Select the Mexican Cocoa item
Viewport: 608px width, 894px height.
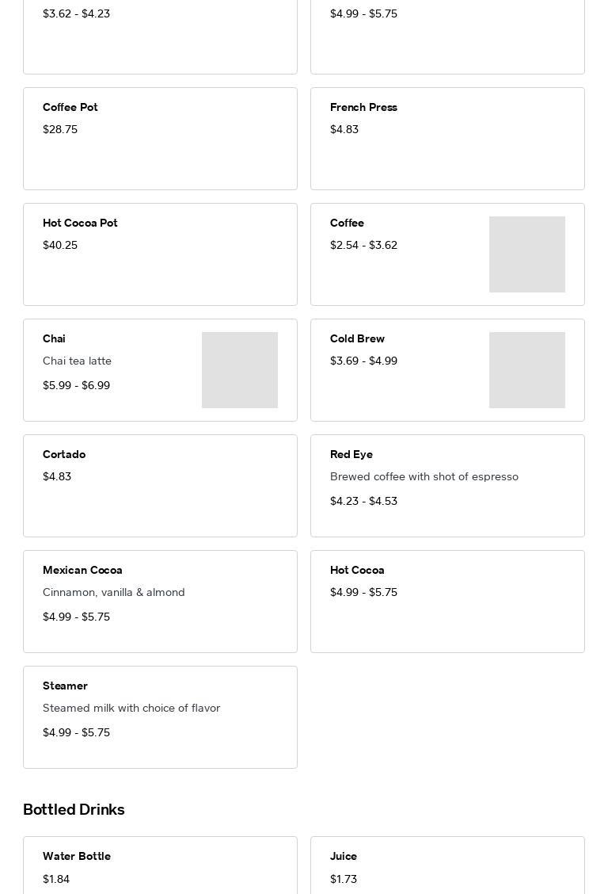tap(160, 602)
